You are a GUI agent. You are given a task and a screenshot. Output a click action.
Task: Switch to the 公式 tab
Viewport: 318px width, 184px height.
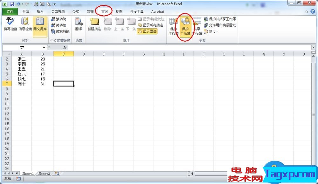pyautogui.click(x=76, y=11)
